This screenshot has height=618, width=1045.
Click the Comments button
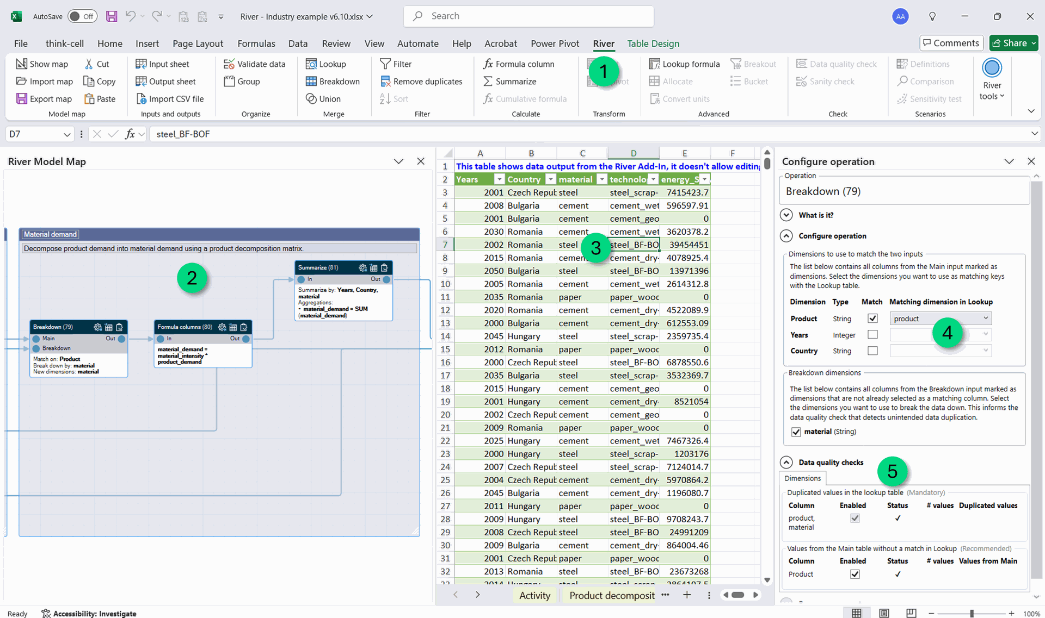[951, 43]
